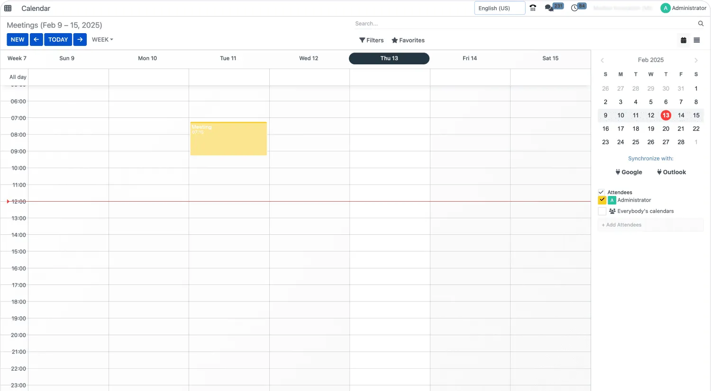Open the English (US) language selector
Image resolution: width=711 pixels, height=391 pixels.
click(x=499, y=8)
